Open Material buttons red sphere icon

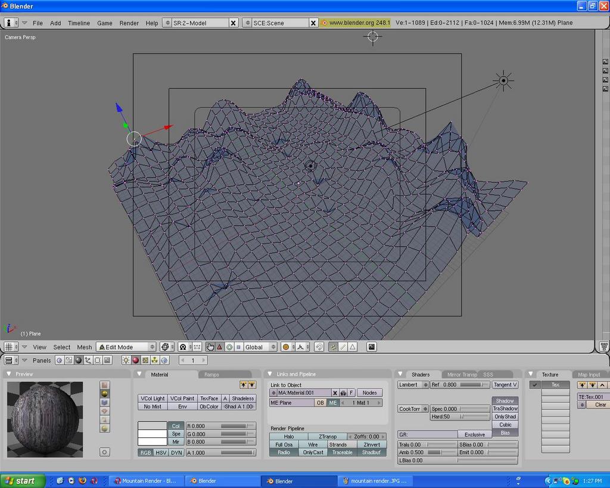pyautogui.click(x=135, y=360)
